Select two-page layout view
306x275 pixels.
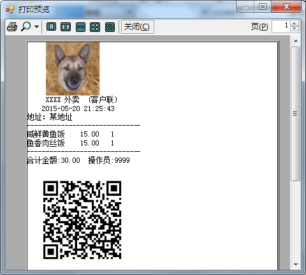pos(66,27)
